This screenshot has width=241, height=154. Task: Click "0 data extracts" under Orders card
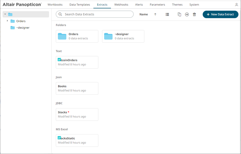click(78, 38)
